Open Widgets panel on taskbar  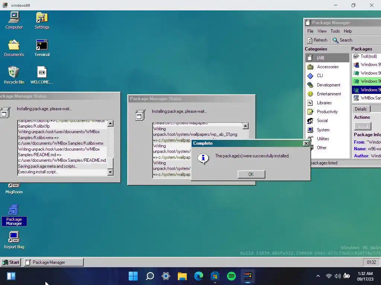pyautogui.click(x=11, y=276)
